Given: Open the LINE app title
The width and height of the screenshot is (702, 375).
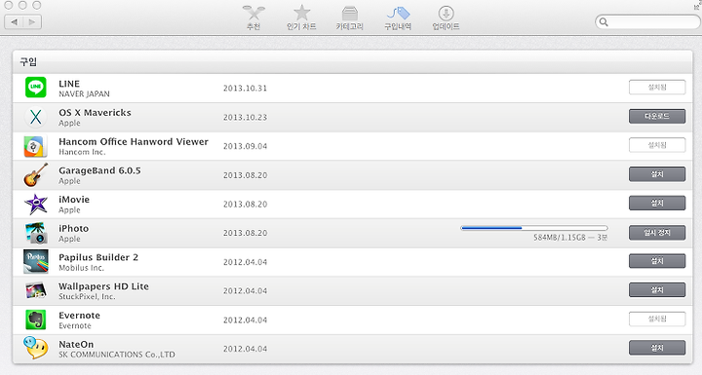Looking at the screenshot, I should pos(69,84).
